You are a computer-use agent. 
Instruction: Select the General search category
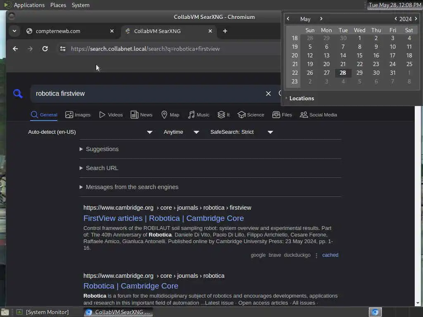pos(44,115)
